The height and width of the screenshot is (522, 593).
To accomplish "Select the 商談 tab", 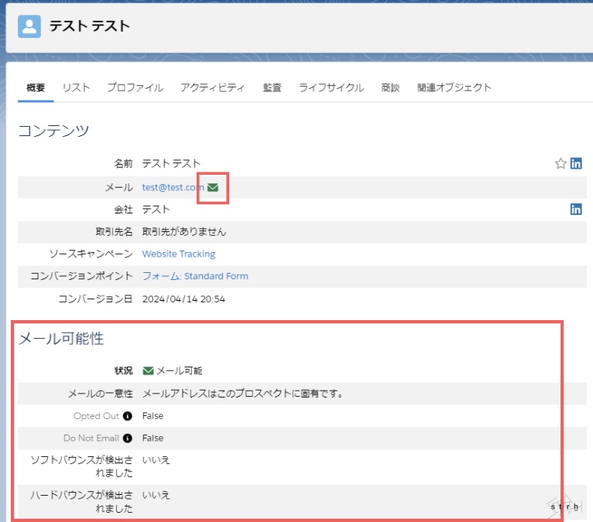I will (x=390, y=88).
